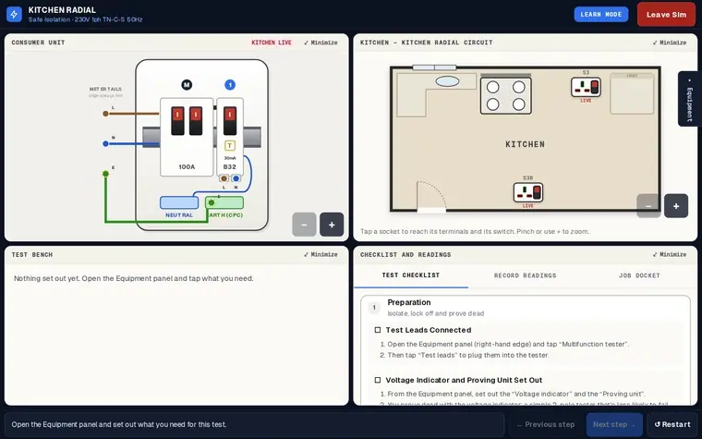Image resolution: width=702 pixels, height=439 pixels.
Task: Click the "Nothing set out yet" test bench message
Action: [x=133, y=278]
